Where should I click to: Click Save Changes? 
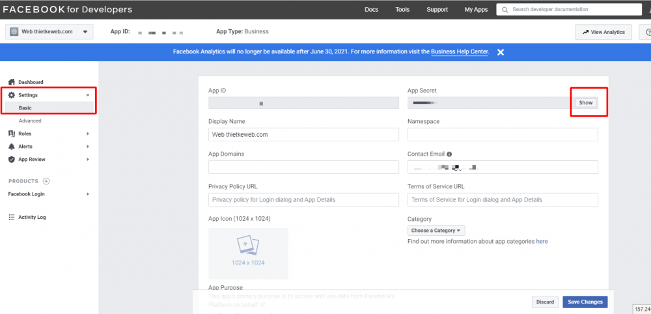pos(585,302)
